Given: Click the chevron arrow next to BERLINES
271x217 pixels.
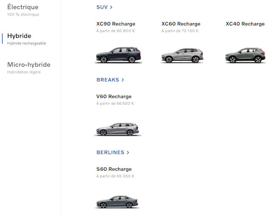Looking at the screenshot, I should (128, 152).
